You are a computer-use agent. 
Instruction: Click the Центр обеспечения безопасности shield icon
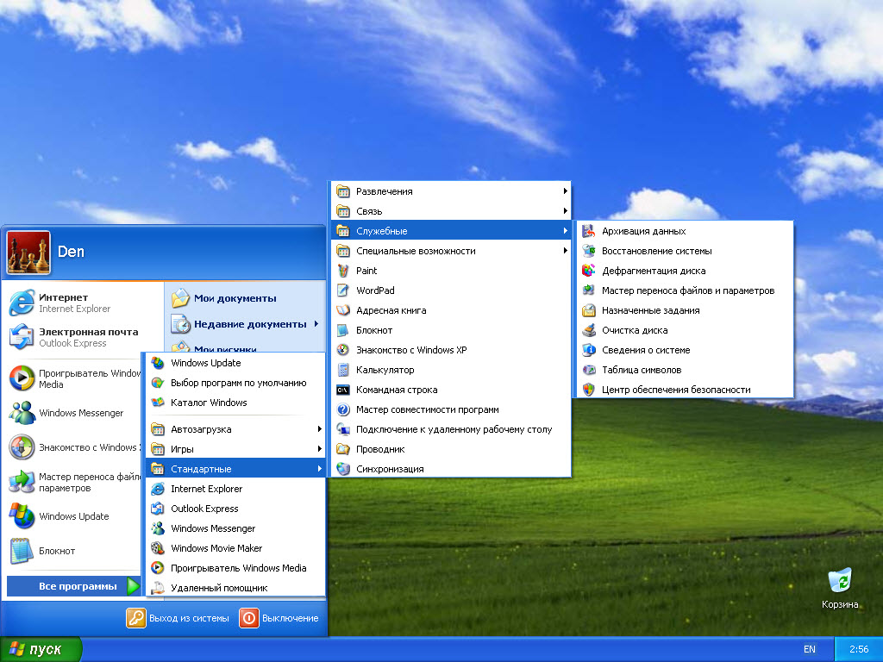588,390
